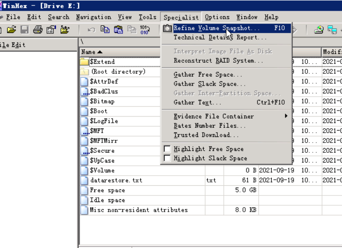Click the Misc non-resident attributes icon
Image resolution: width=342 pixels, height=248 pixels.
pyautogui.click(x=84, y=210)
